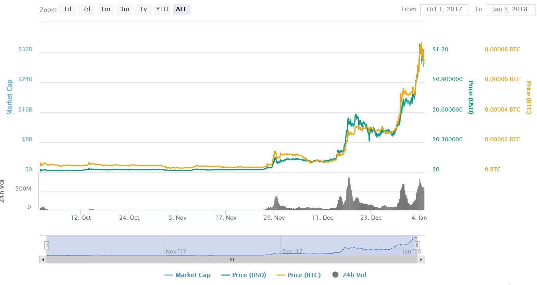Select the YTD zoom option
The image size is (537, 285).
point(162,9)
